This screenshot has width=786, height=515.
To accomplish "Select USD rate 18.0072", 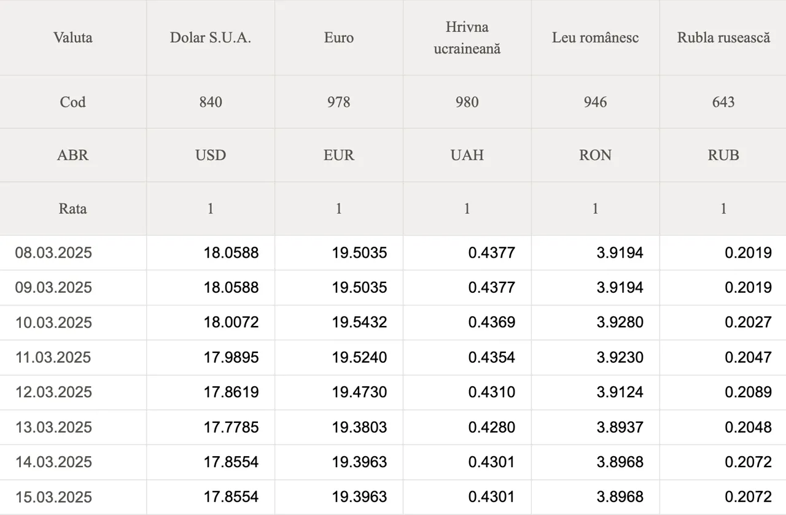I will [232, 323].
